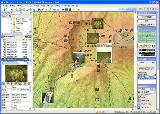Click the red mountain peak toolbar icon
This screenshot has height=114, width=160.
[x=42, y=9]
